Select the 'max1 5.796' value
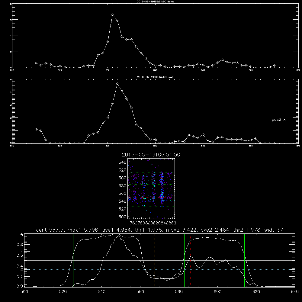This screenshot has width=302, height=302. [x=83, y=230]
